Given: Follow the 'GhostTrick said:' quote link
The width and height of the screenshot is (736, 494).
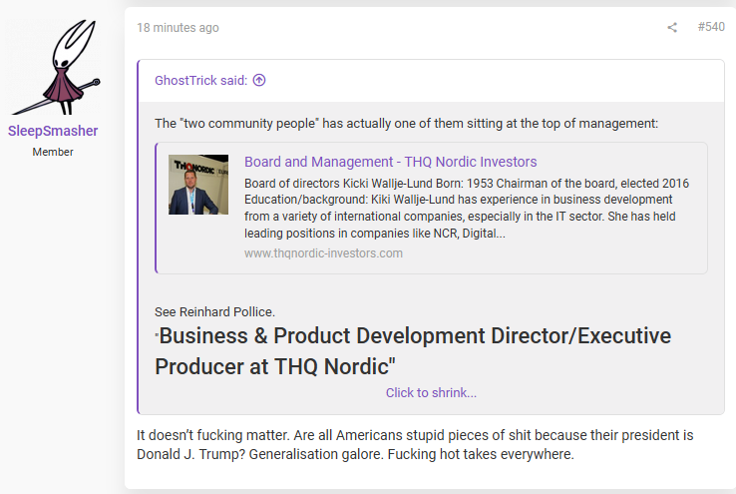Looking at the screenshot, I should [200, 80].
